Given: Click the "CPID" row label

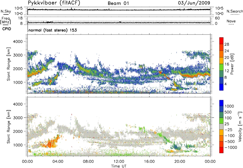Looking at the screenshot, I should [7, 29].
